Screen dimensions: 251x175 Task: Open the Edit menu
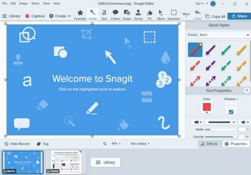pos(13,3)
